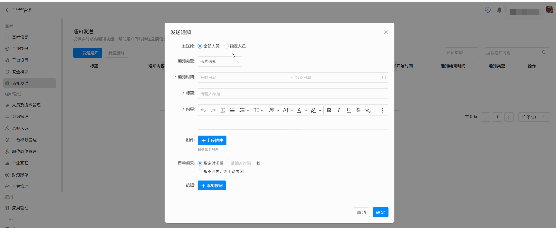Viewport: 556px width, 228px height.
Task: Open the 通知类型 卡片通知 dropdown
Action: click(x=220, y=62)
